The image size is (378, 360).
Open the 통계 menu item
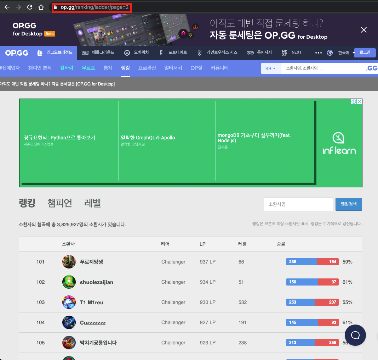[x=108, y=68]
